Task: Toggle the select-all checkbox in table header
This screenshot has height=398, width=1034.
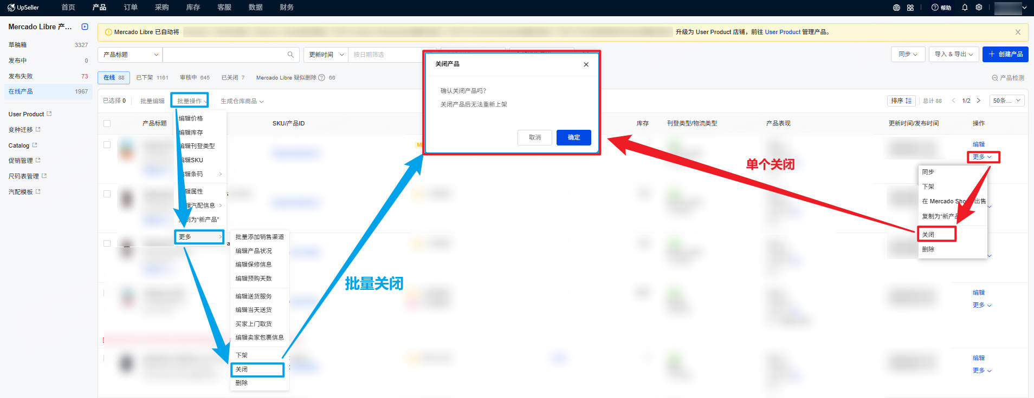Action: point(107,123)
